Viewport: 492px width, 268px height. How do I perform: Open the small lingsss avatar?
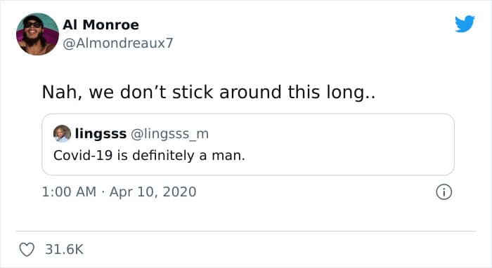point(62,134)
